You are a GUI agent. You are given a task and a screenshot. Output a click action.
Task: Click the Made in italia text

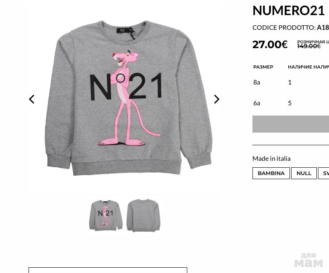coord(272,159)
